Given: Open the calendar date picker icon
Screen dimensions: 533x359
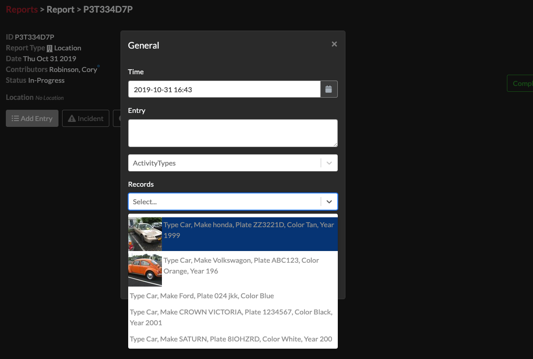Looking at the screenshot, I should pos(329,89).
